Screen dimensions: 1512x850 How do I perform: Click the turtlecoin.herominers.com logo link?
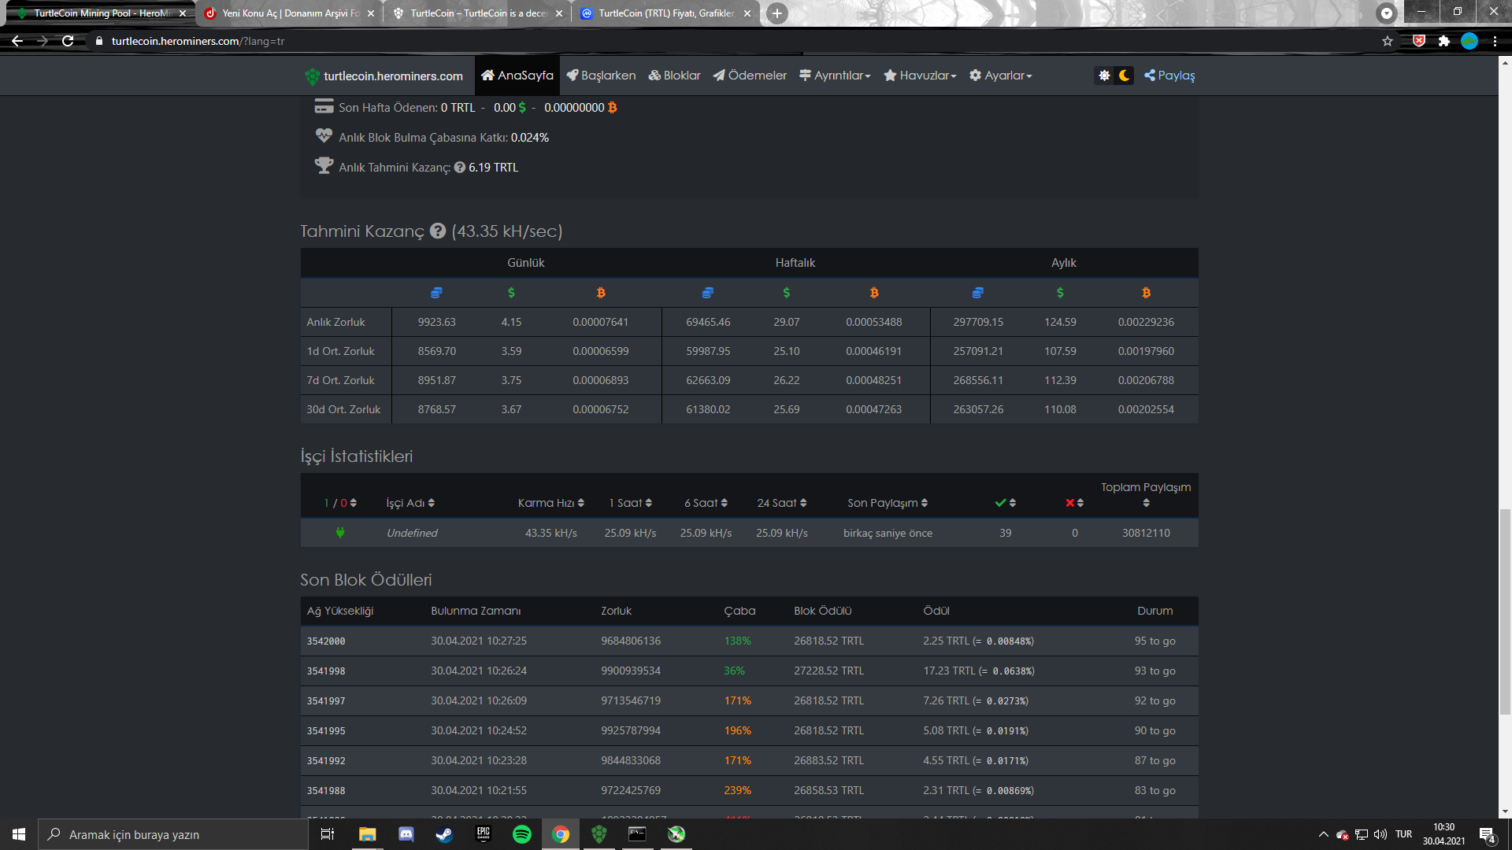384,76
